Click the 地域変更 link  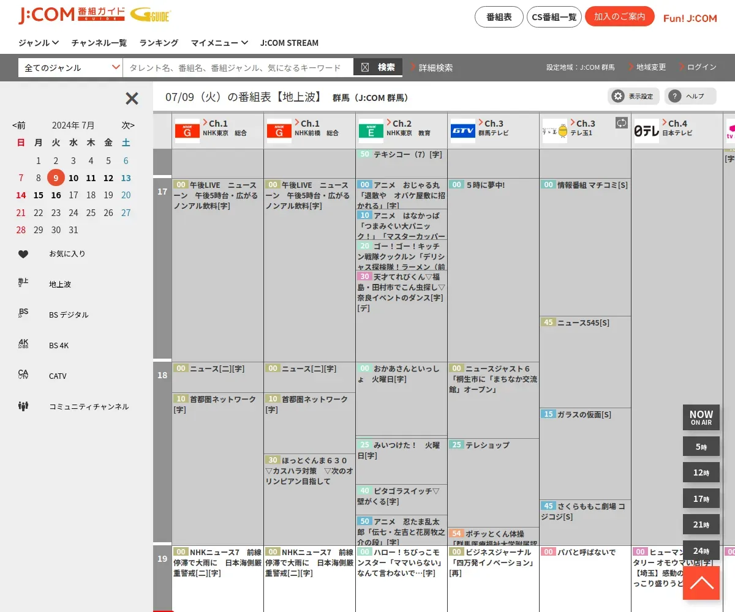(x=647, y=67)
